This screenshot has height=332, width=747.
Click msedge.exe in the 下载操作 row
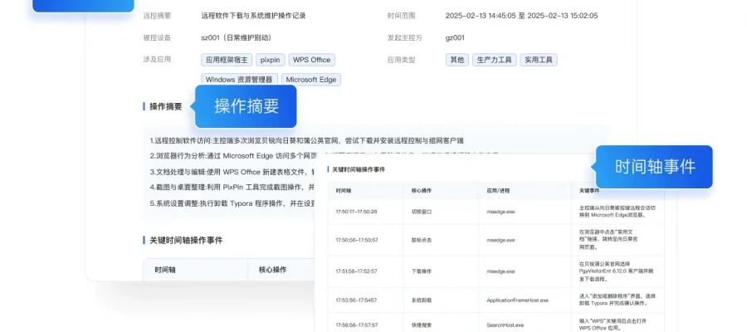(500, 271)
